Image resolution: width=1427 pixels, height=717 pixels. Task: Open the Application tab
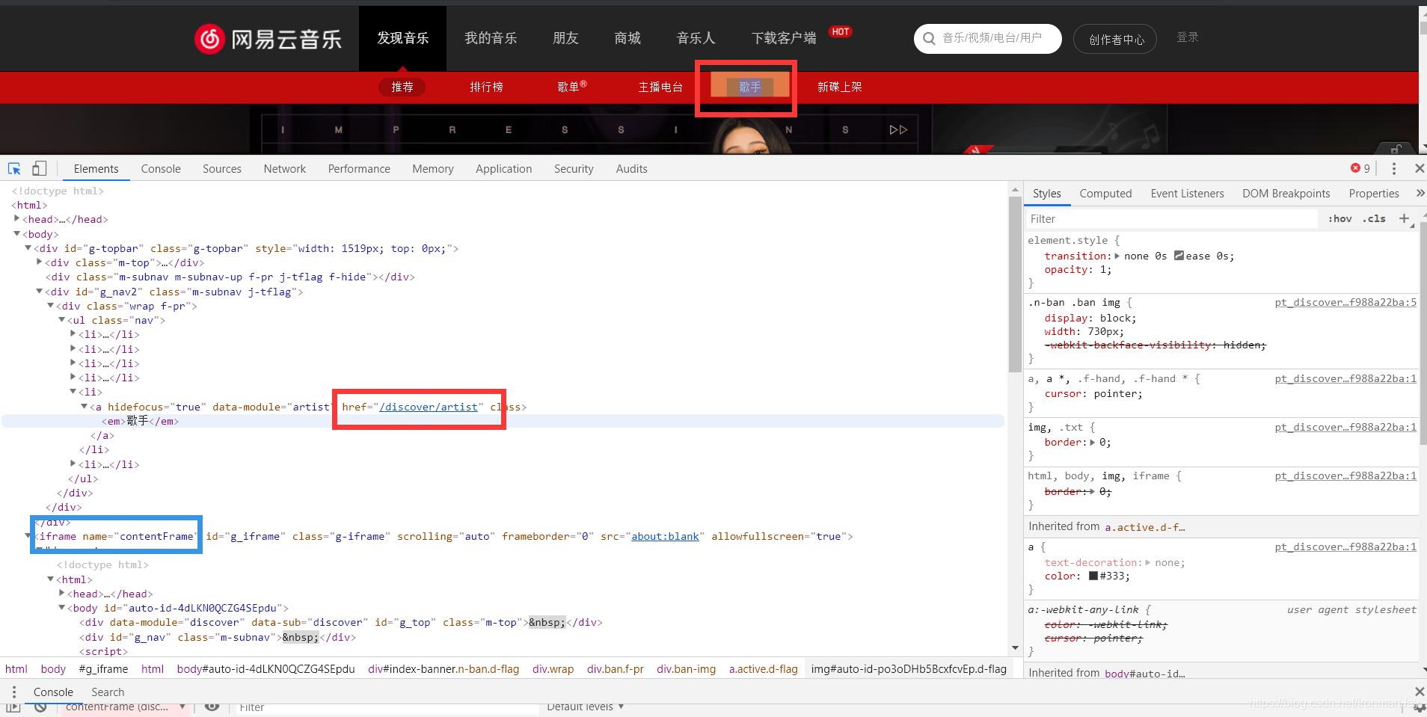point(504,169)
